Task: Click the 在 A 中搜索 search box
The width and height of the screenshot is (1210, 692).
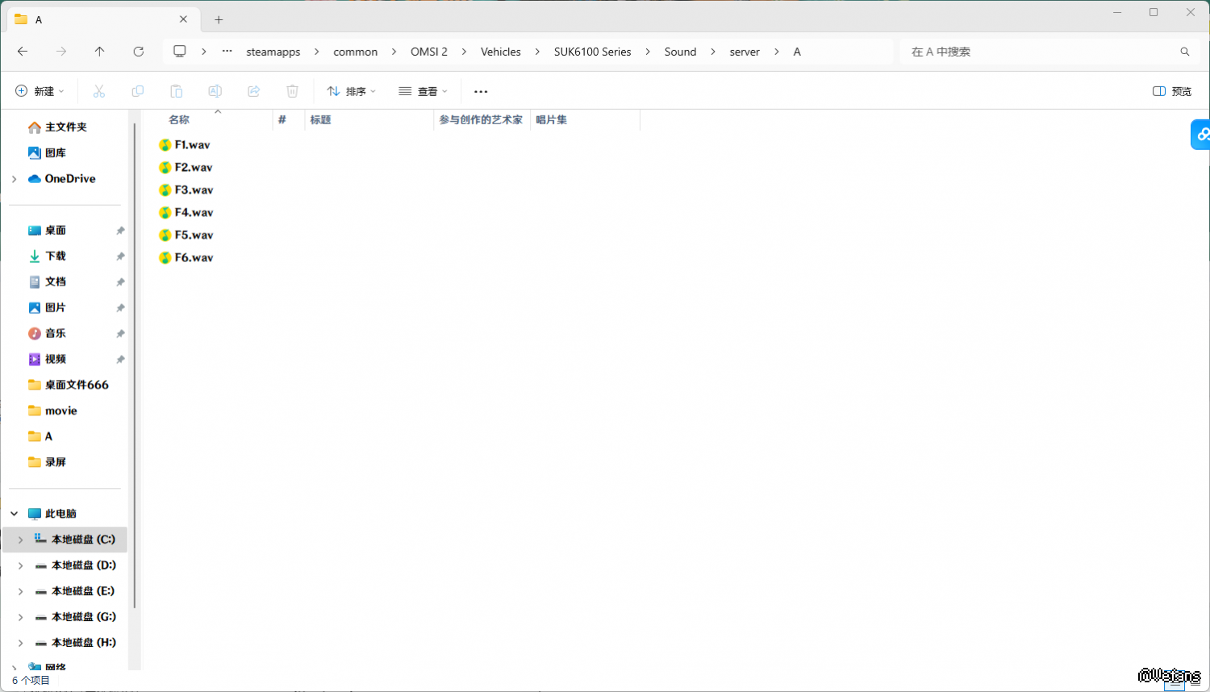Action: (1041, 52)
